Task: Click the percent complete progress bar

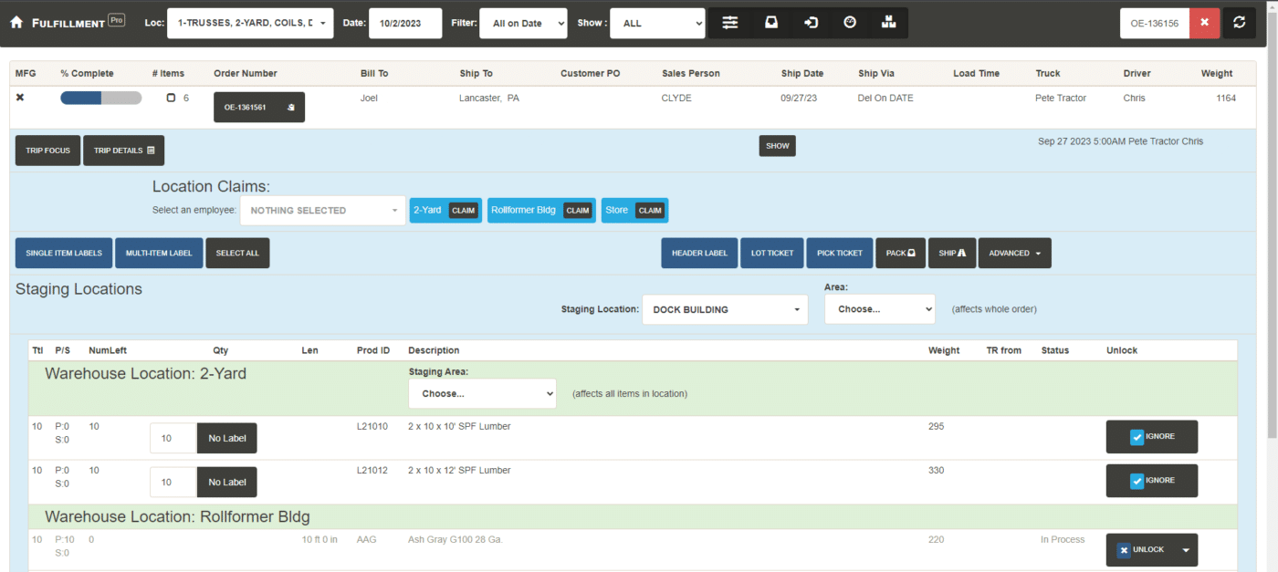Action: pyautogui.click(x=100, y=98)
